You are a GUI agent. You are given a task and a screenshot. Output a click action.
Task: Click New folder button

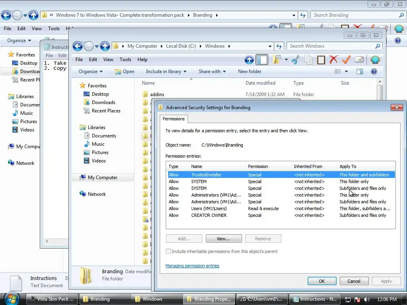click(x=250, y=71)
